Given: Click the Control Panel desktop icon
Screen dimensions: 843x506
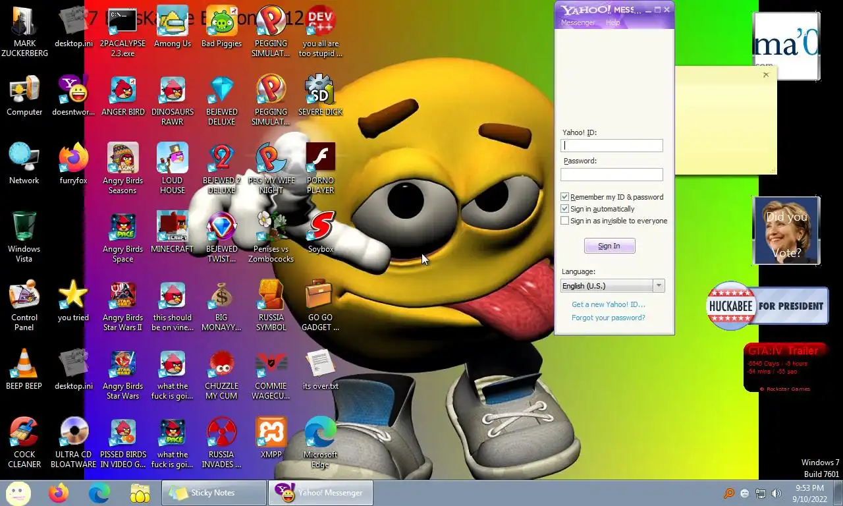Looking at the screenshot, I should (24, 306).
